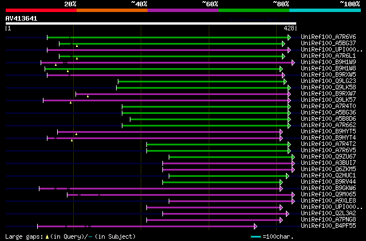Click the red 20% identity legend segment
The width and height of the screenshot is (366, 241).
[x=41, y=10]
